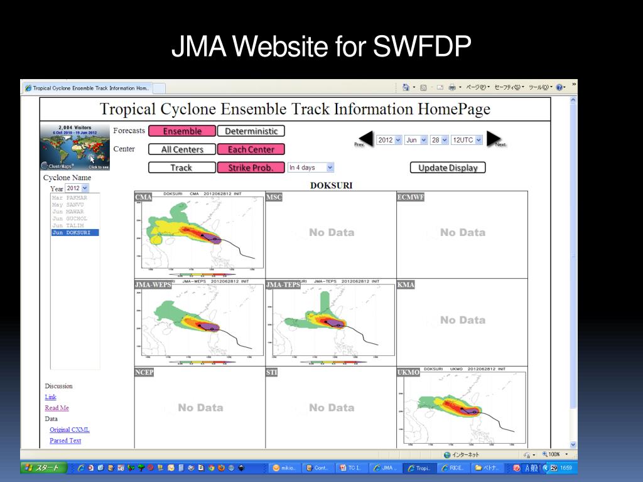
Task: Open the year dropdown showing 2012 by the arrows
Action: click(389, 140)
